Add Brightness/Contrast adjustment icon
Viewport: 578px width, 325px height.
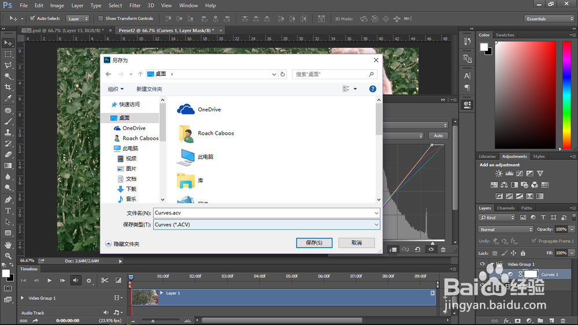tap(499, 173)
